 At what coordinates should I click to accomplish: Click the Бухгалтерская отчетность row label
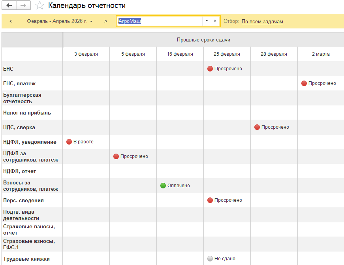pos(22,98)
